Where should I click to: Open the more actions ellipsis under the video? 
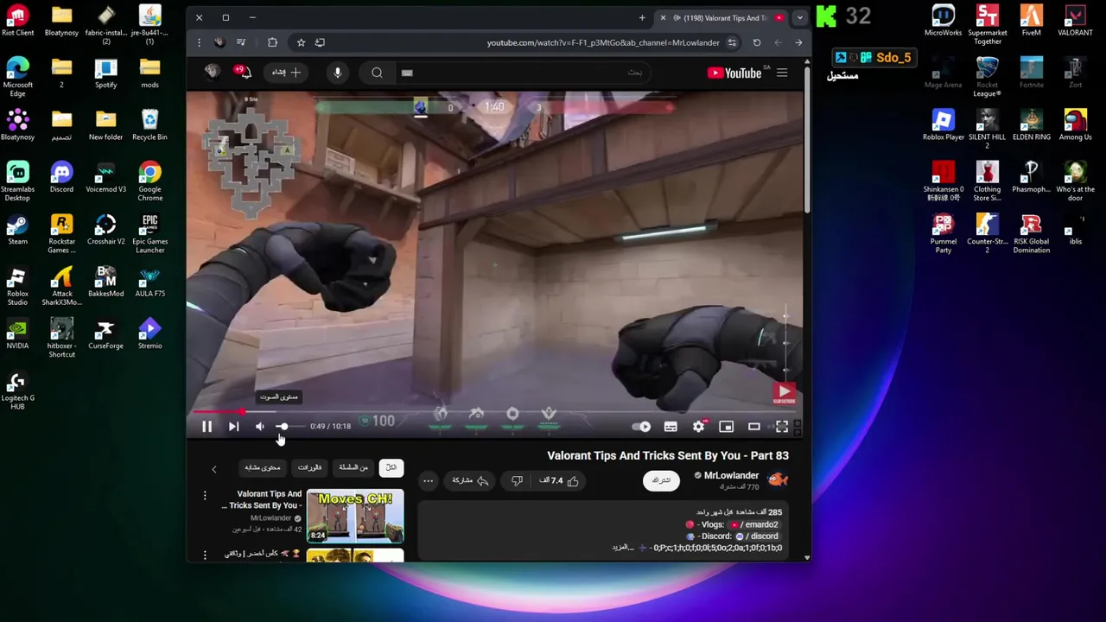428,481
